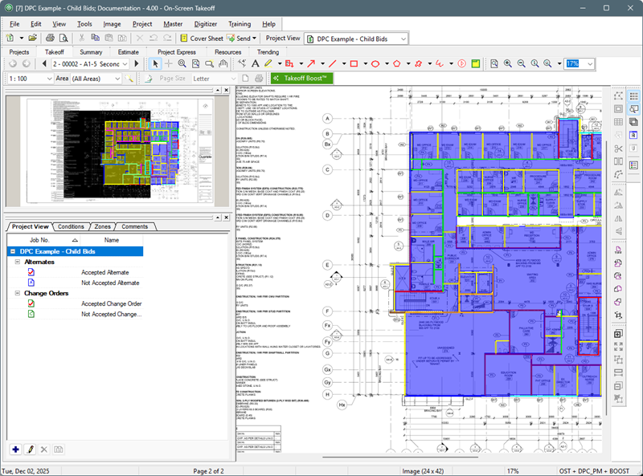643x476 pixels.
Task: Open the File menu
Action: click(14, 24)
